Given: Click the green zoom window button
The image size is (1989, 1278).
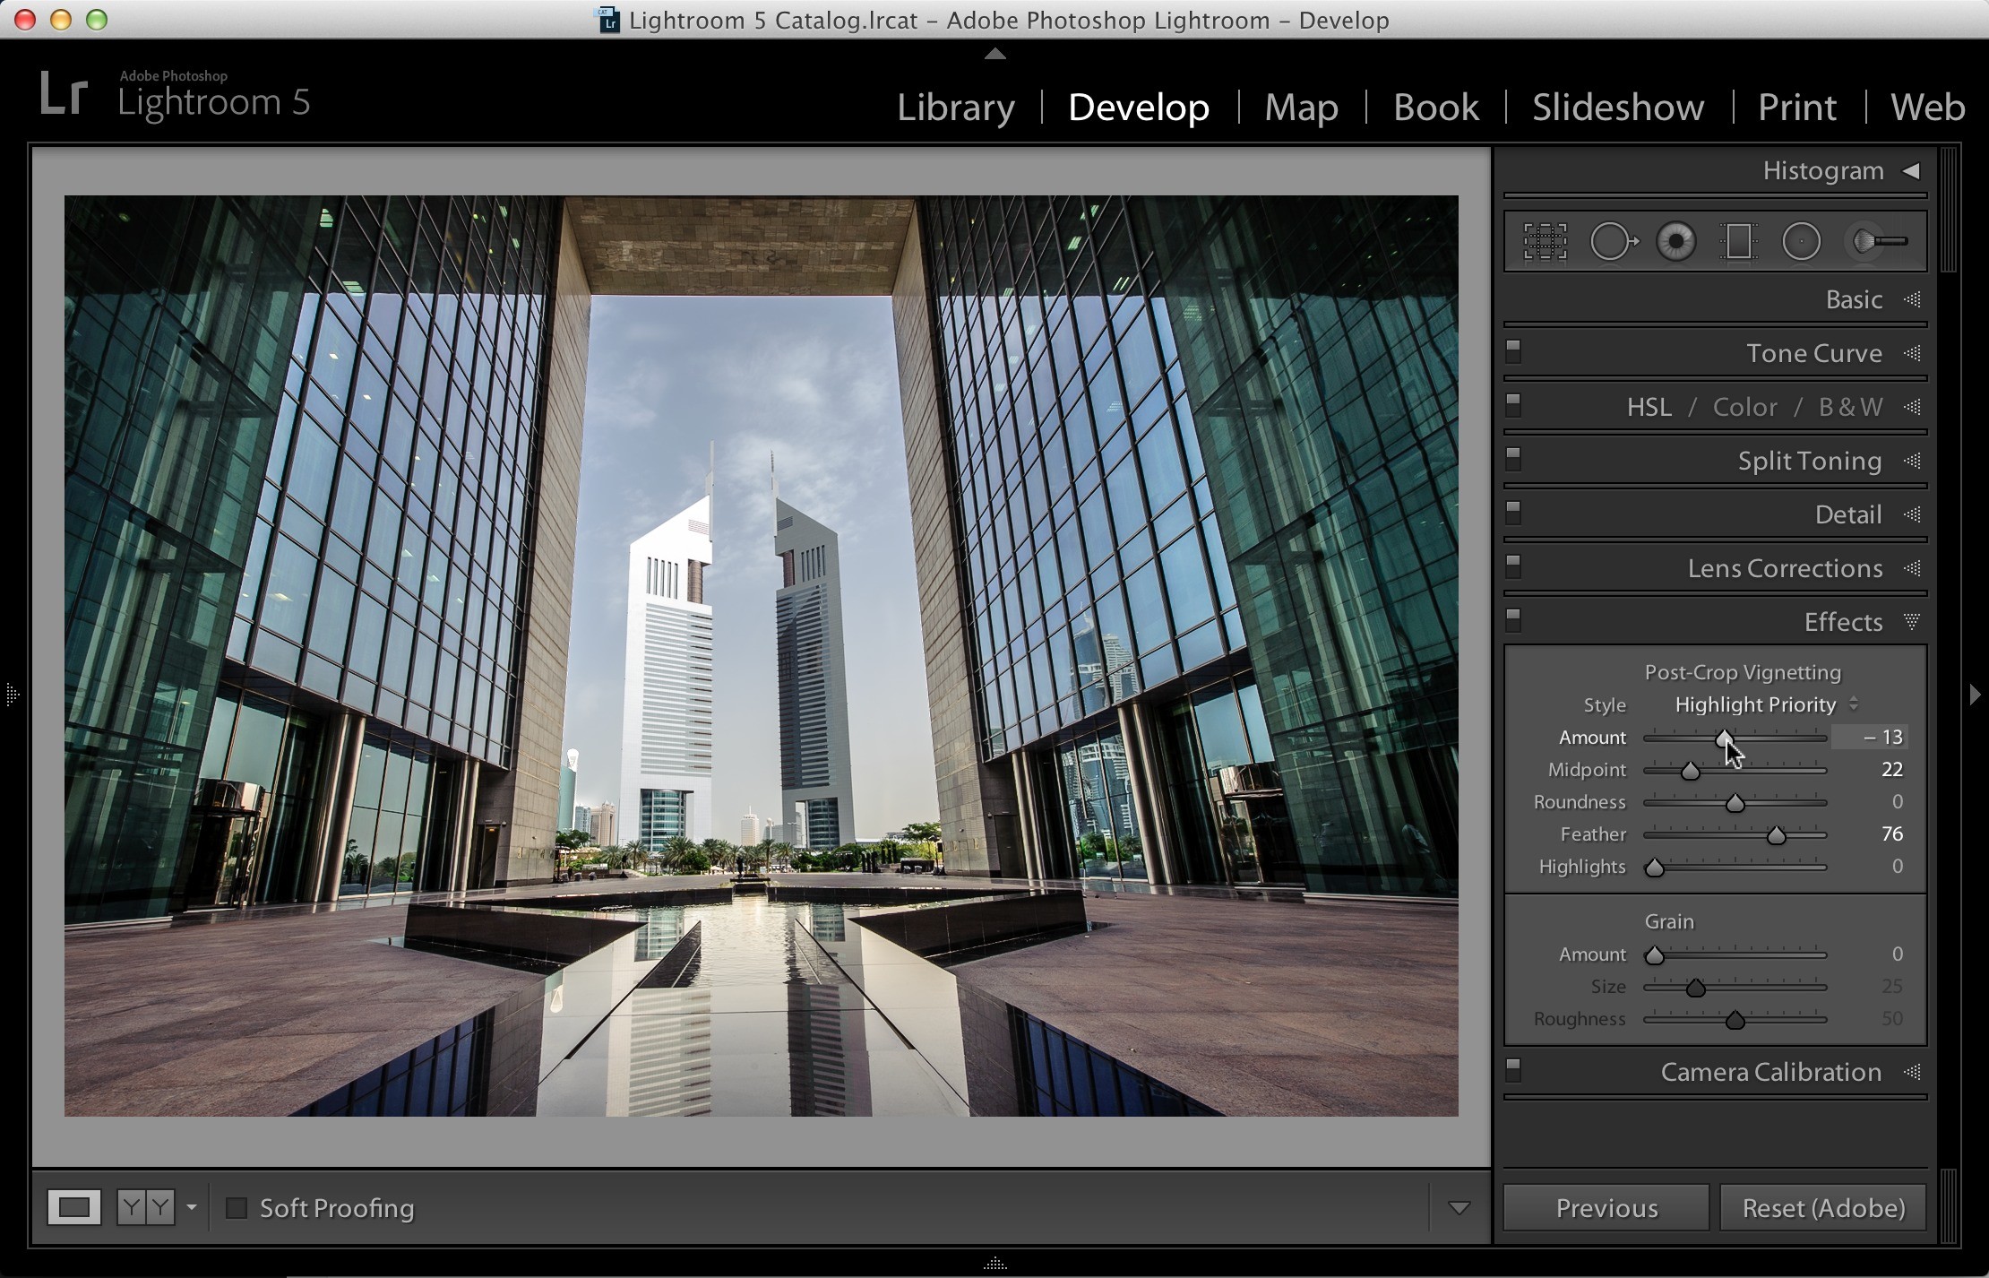Looking at the screenshot, I should click(97, 20).
